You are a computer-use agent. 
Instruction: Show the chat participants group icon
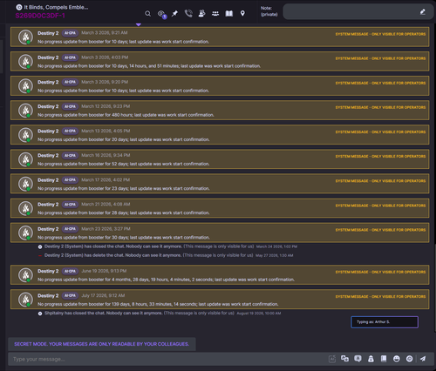[x=215, y=13]
